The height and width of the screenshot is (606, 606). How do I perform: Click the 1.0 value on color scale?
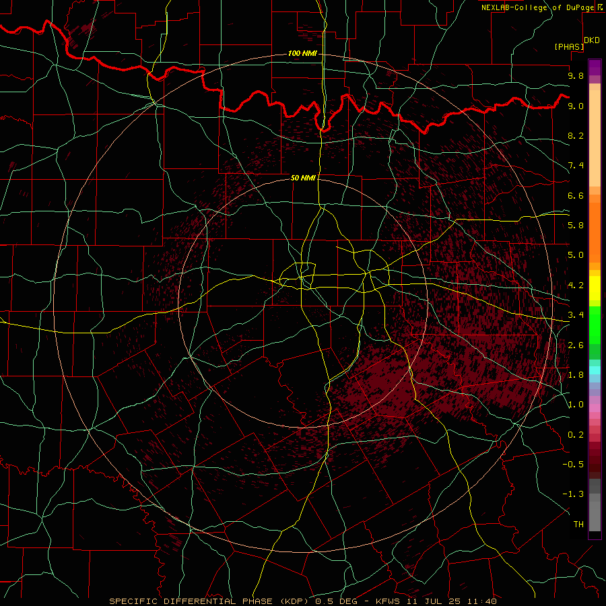576,405
